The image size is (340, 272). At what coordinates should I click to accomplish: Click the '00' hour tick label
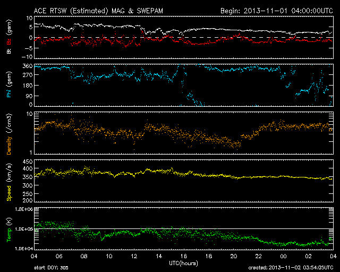pyautogui.click(x=283, y=257)
